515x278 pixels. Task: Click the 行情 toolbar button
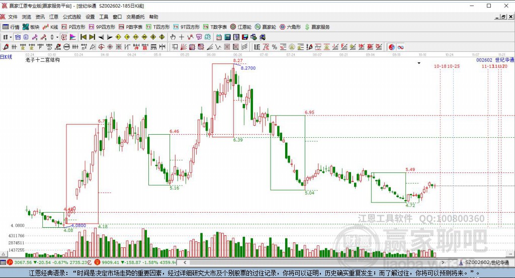tap(11, 27)
